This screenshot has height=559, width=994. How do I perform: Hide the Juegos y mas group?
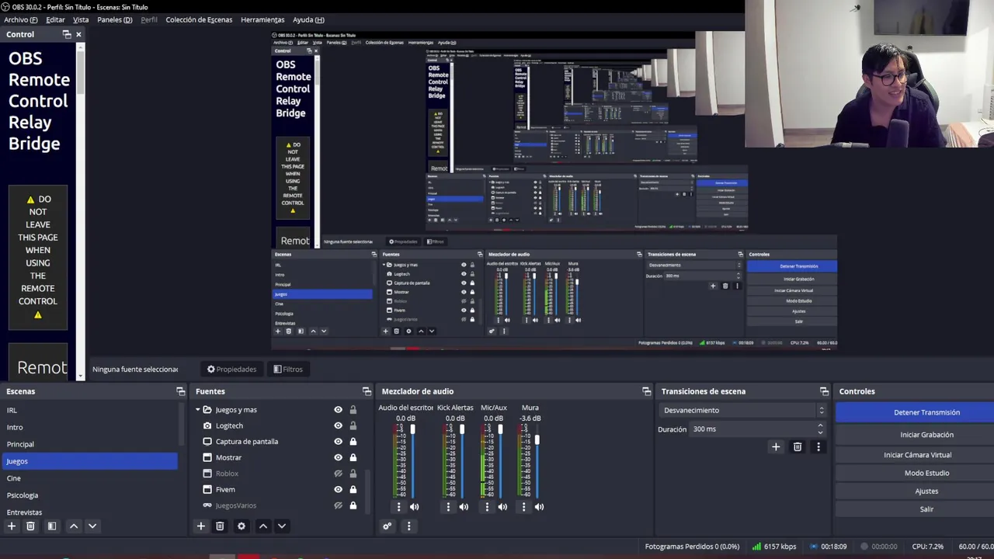click(338, 410)
